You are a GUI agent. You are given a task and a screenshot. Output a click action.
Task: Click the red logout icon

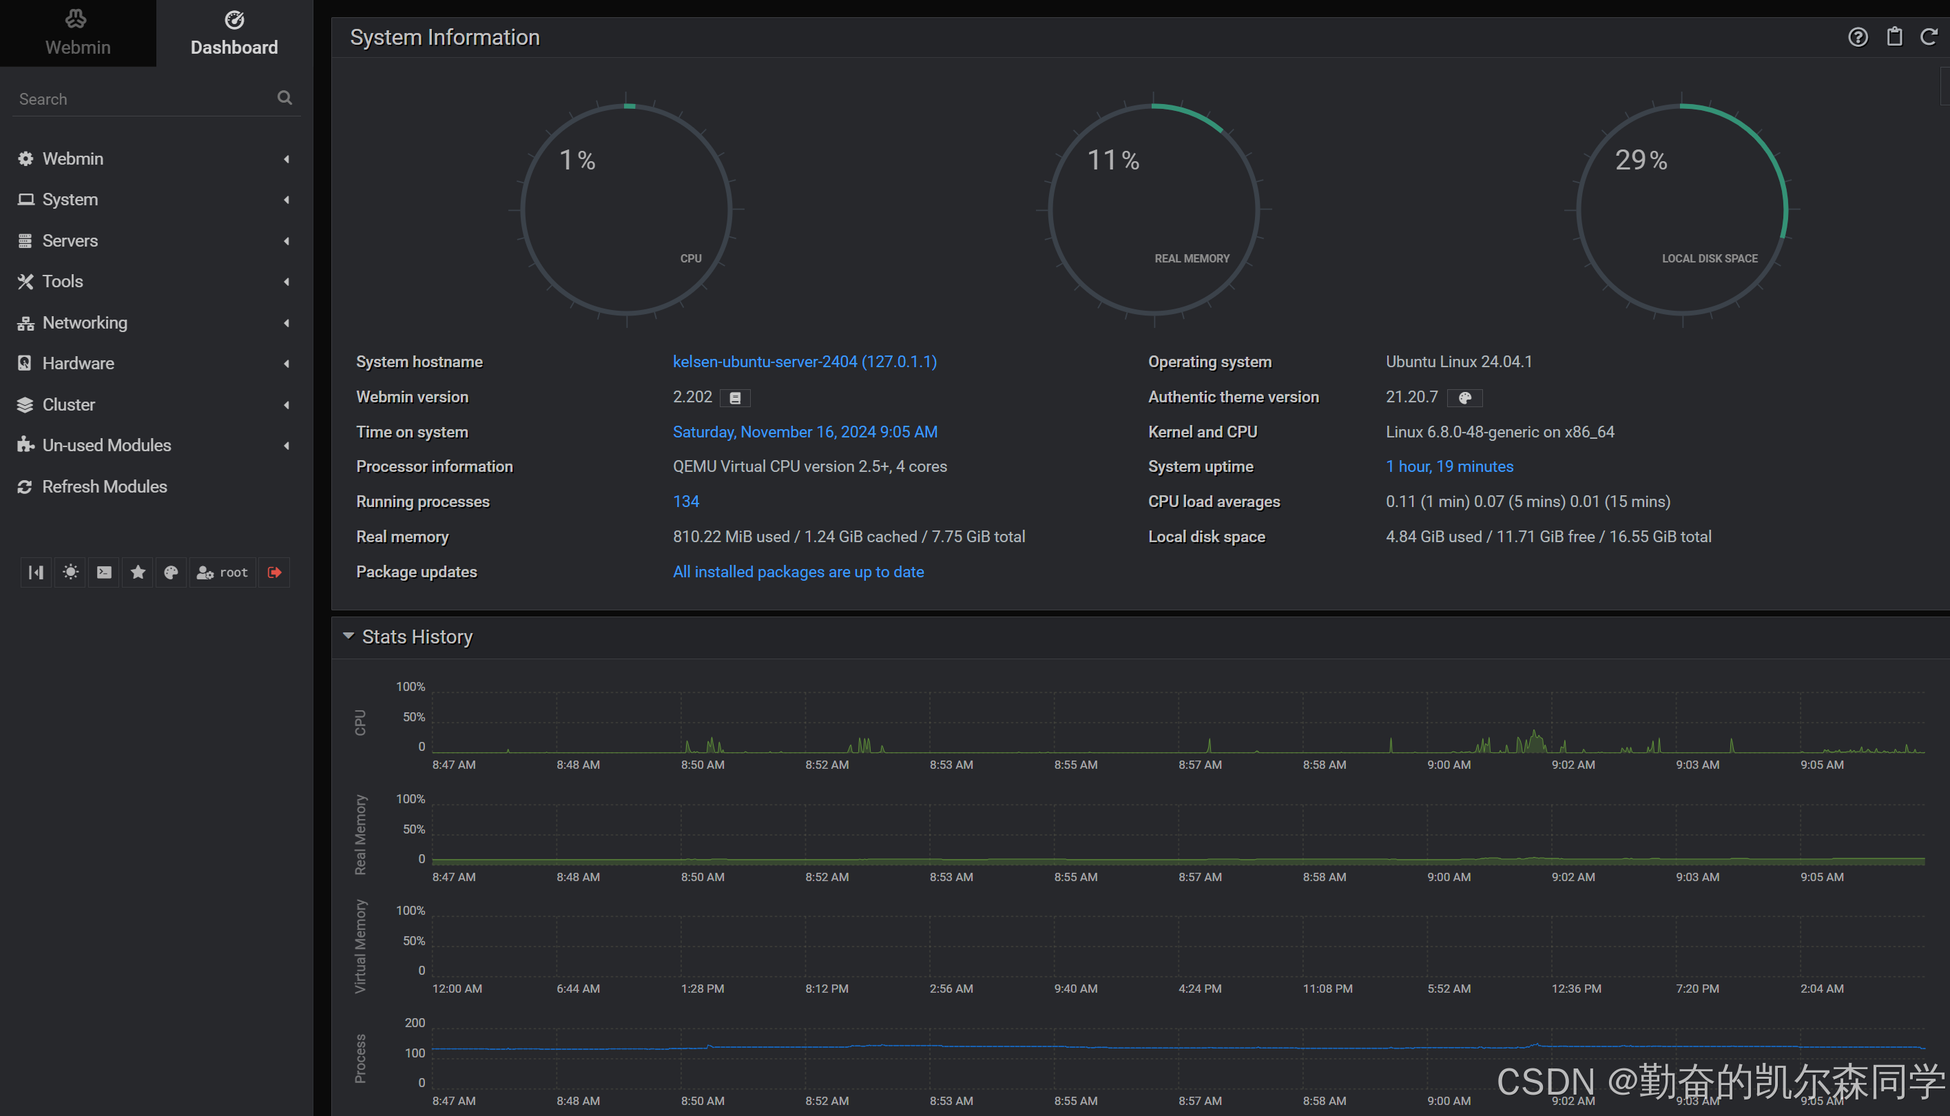pos(274,572)
